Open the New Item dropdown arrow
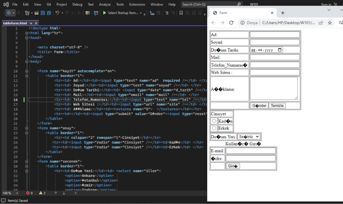Image resolution: width=343 pixels, height=204 pixels. tap(32, 13)
